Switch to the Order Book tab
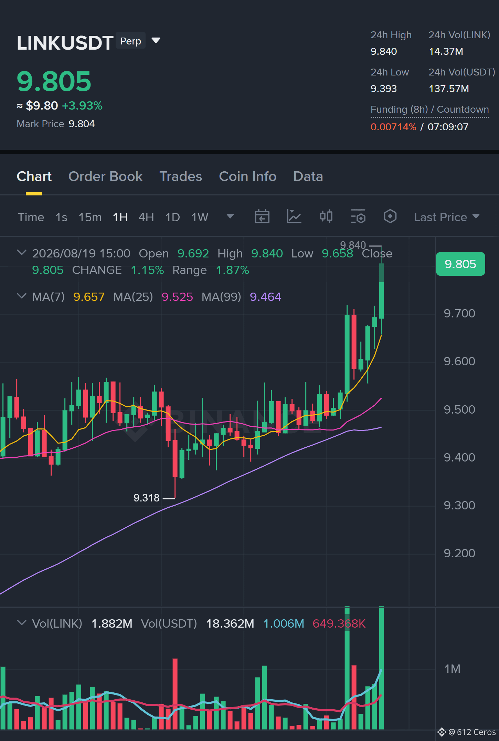This screenshot has height=741, width=499. 105,176
